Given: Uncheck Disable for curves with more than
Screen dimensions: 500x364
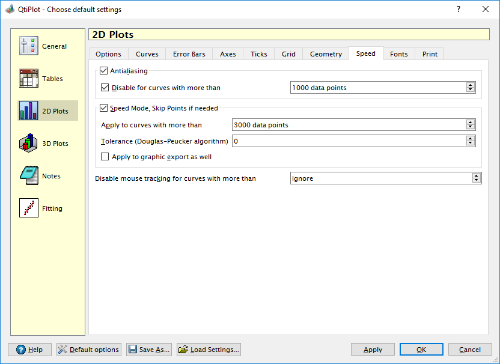Looking at the screenshot, I should point(105,88).
